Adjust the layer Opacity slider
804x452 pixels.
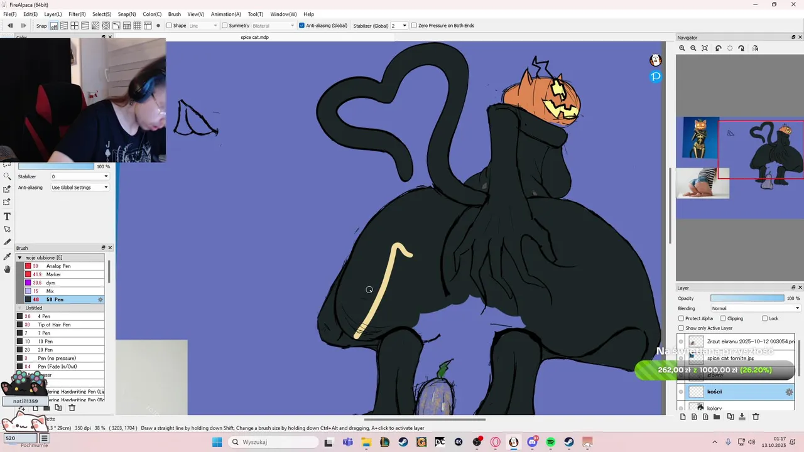pyautogui.click(x=747, y=298)
